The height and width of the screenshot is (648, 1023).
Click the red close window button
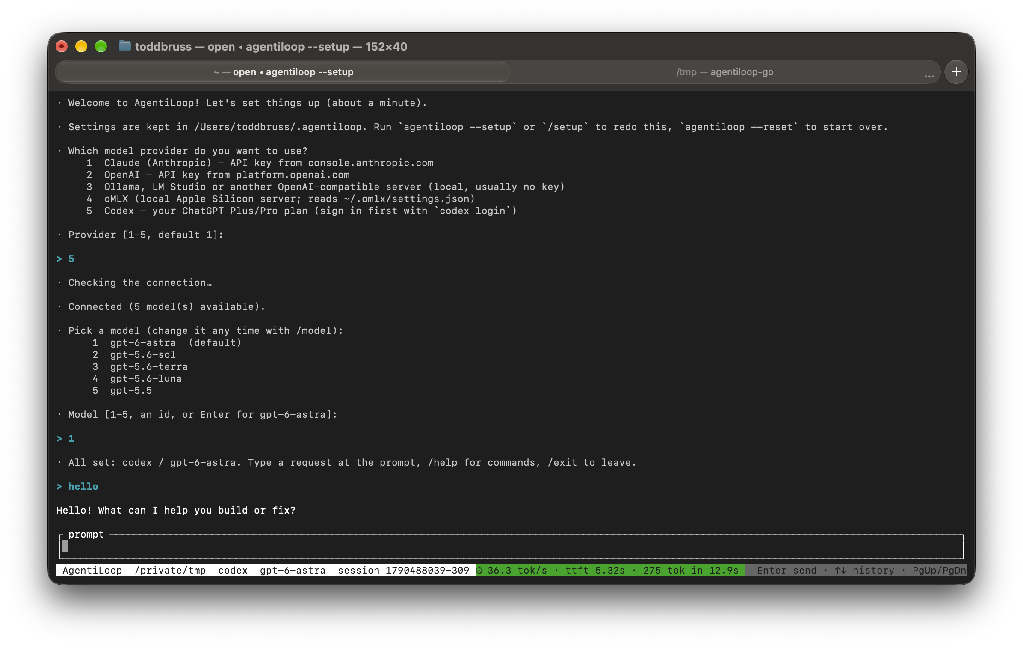[62, 46]
